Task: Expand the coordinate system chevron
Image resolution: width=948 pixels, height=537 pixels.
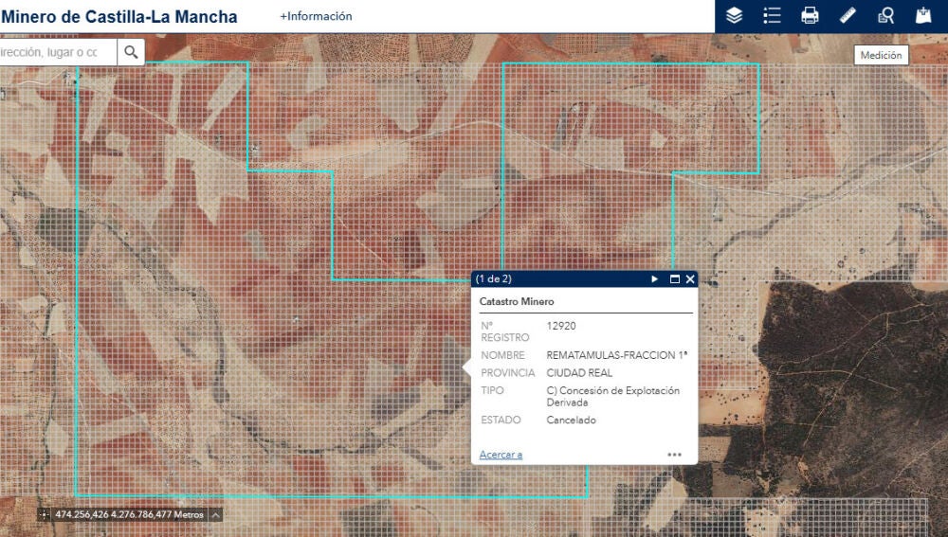Action: [215, 514]
